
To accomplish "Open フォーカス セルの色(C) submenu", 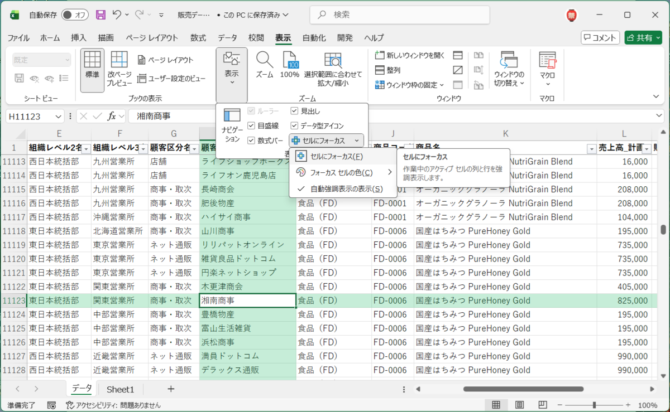I will [342, 172].
